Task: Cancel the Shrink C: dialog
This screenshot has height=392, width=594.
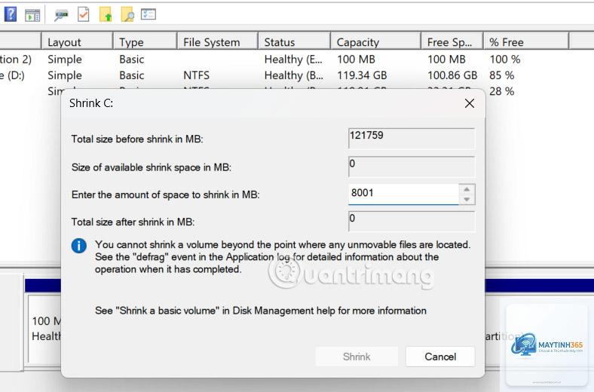Action: tap(440, 357)
